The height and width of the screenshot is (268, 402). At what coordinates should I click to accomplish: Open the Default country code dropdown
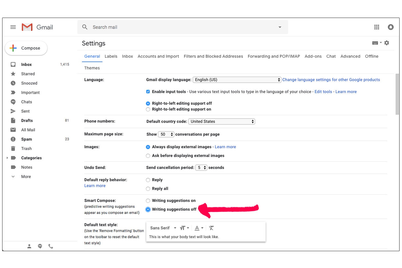pyautogui.click(x=221, y=121)
